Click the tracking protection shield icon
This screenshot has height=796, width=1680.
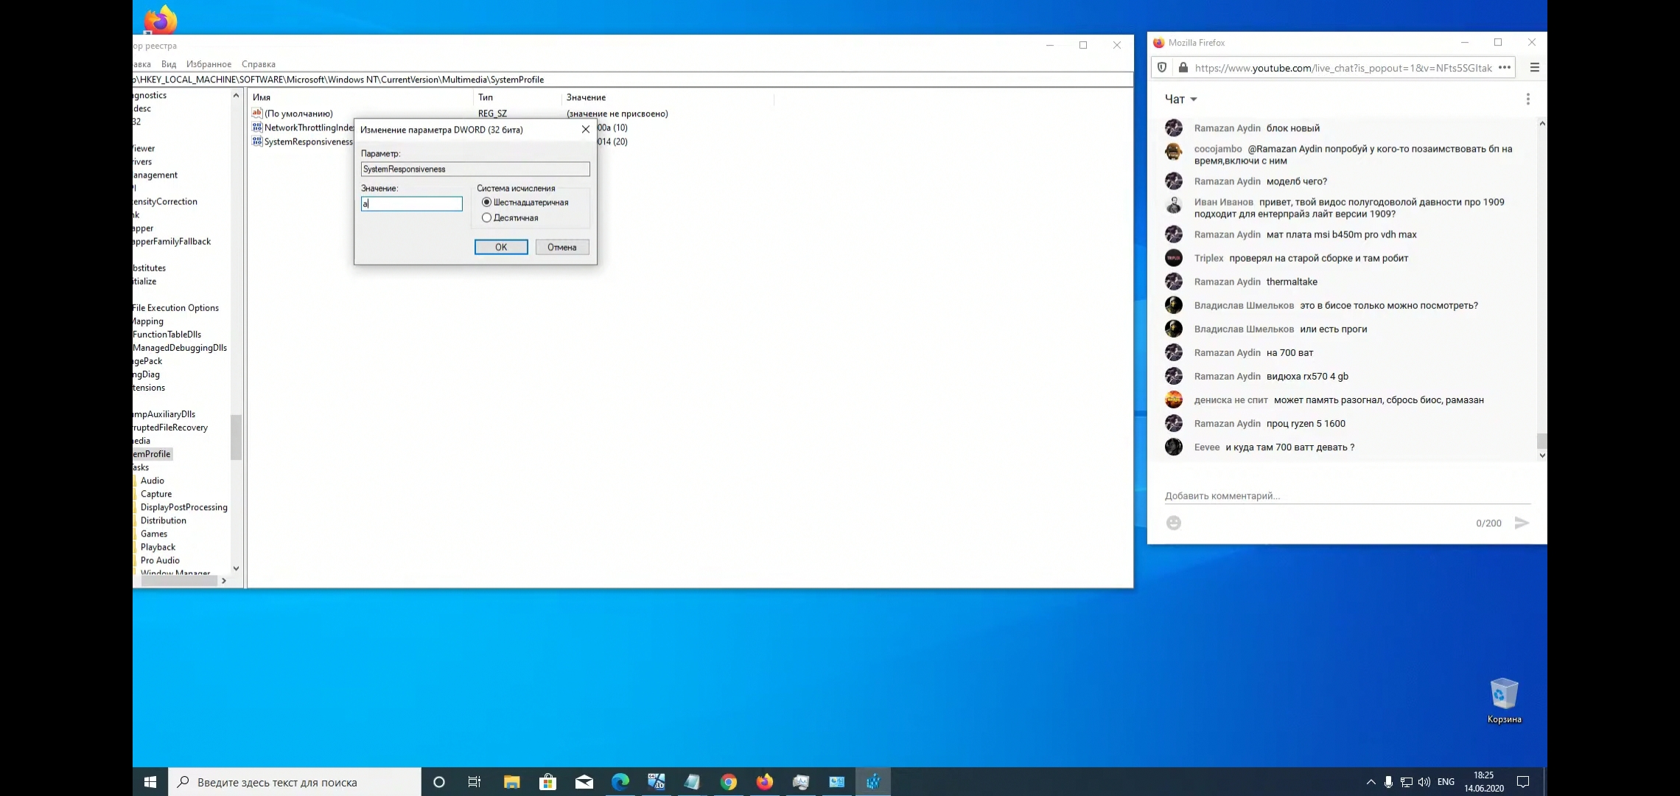(1162, 68)
